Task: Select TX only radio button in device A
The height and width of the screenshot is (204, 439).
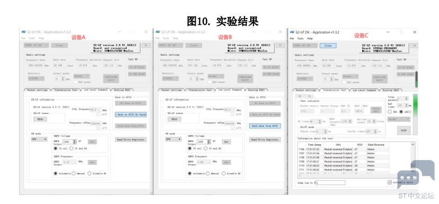Action: coord(56,148)
